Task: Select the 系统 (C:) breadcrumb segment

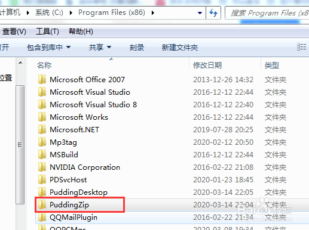Action: [49, 13]
